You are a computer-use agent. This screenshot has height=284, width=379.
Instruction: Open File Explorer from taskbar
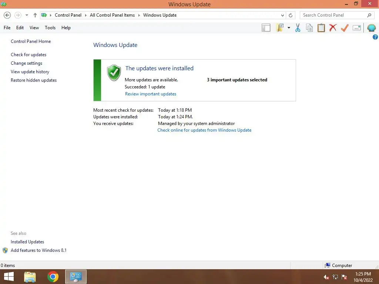pyautogui.click(x=30, y=277)
